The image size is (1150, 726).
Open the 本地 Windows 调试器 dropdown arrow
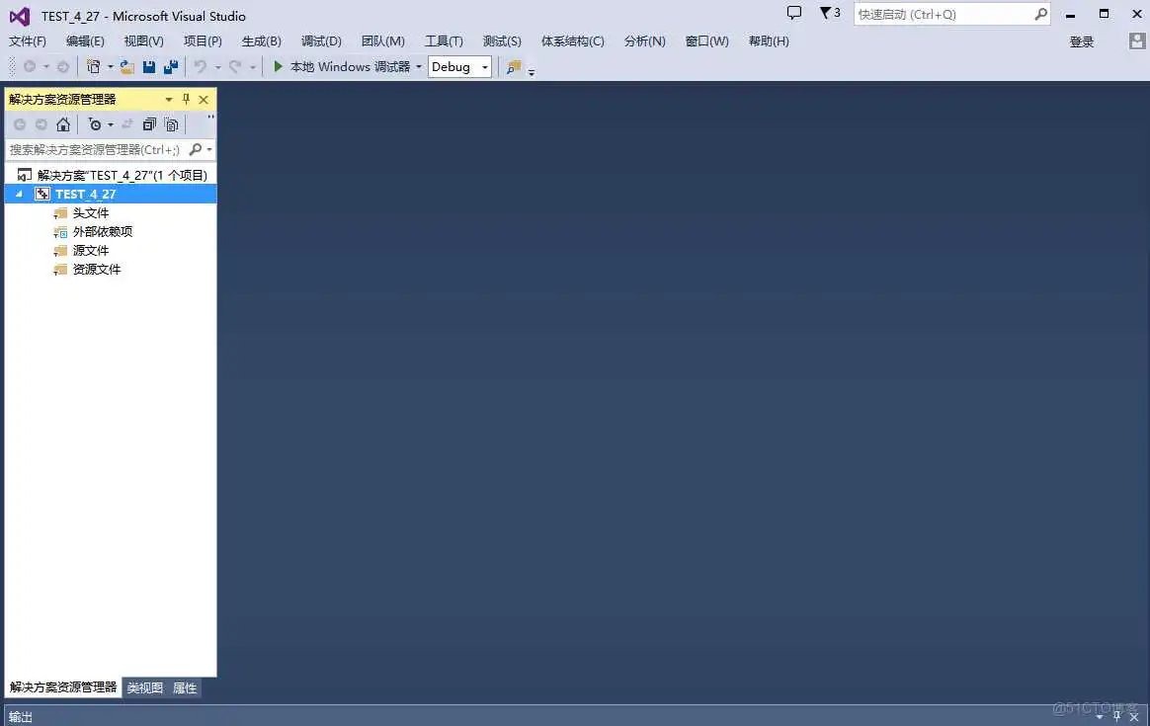tap(420, 66)
